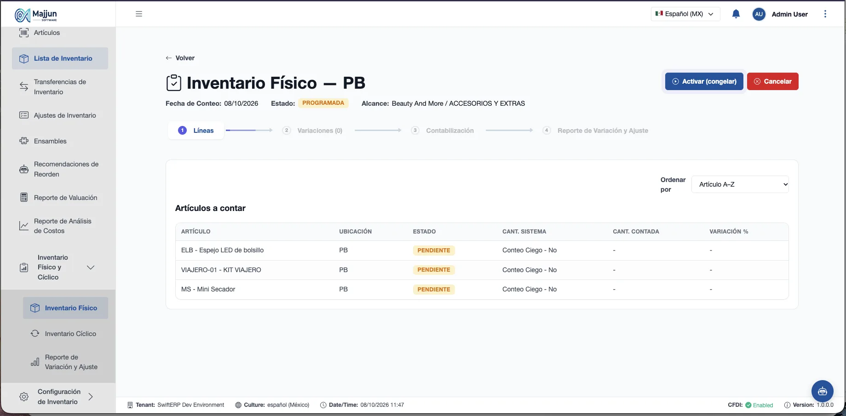Select the Líneas step tab
846x416 pixels.
196,131
